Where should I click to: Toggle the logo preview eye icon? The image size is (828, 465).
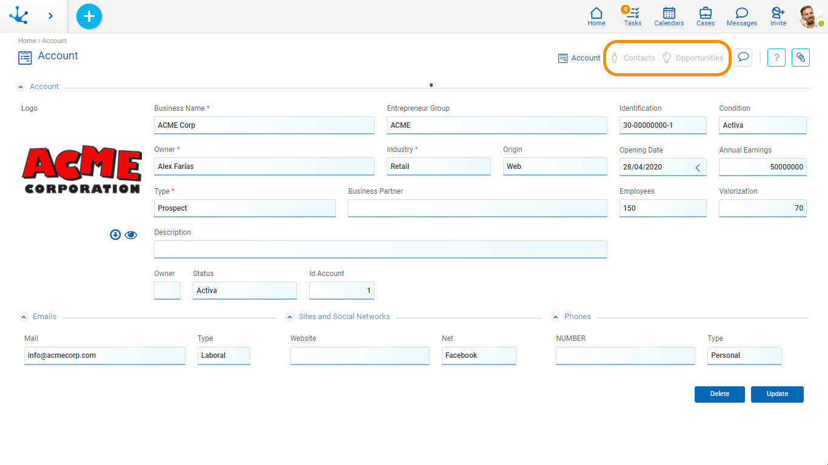tap(131, 235)
